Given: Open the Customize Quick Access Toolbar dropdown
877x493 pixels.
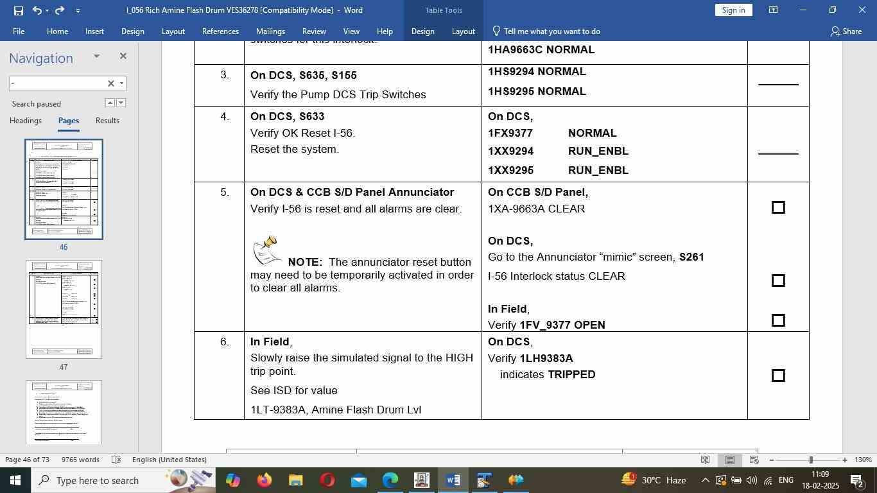Looking at the screenshot, I should (x=78, y=10).
